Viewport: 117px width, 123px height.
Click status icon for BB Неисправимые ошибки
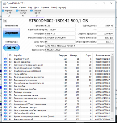pos(5,89)
